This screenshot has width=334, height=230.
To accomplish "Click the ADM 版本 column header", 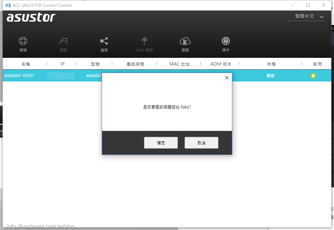I will 221,64.
